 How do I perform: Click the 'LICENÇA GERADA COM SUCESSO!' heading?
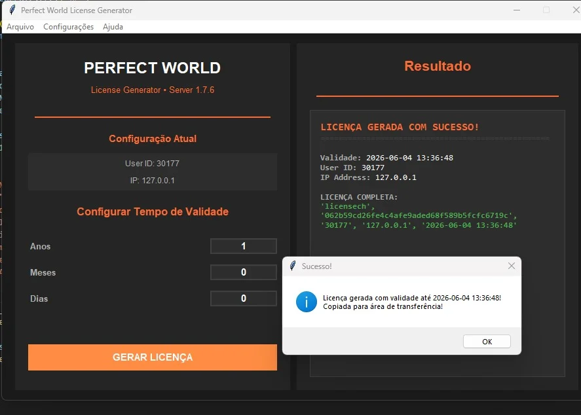click(x=400, y=127)
